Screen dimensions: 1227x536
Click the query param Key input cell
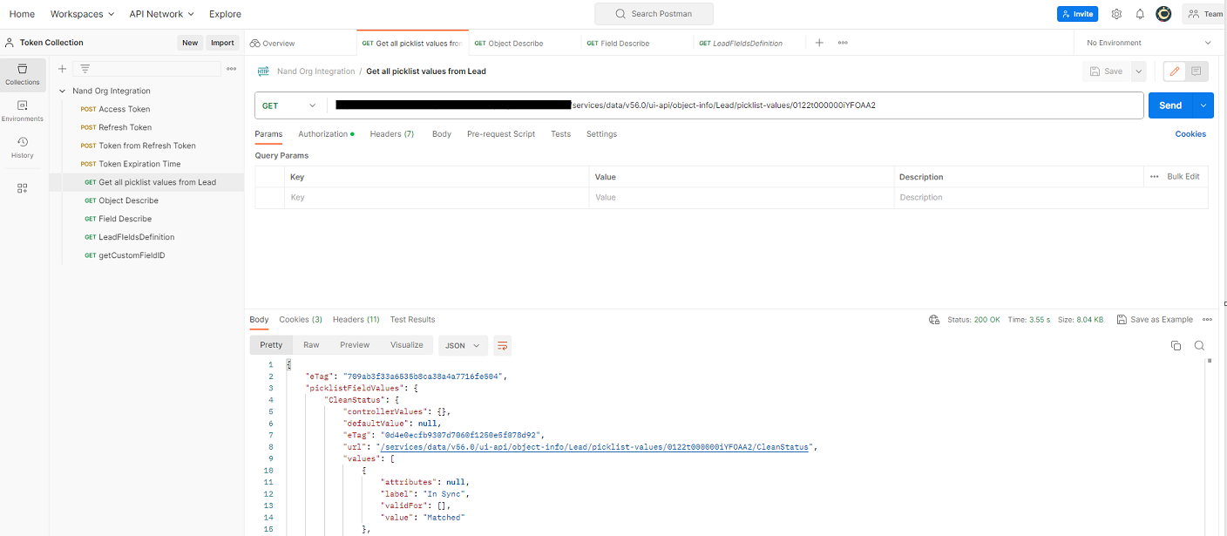437,198
